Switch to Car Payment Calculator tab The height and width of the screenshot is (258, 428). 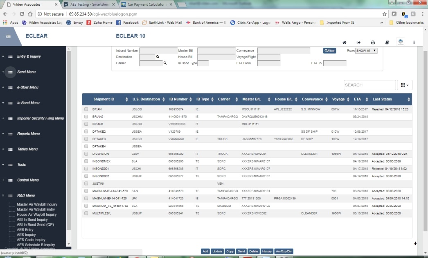click(x=146, y=5)
